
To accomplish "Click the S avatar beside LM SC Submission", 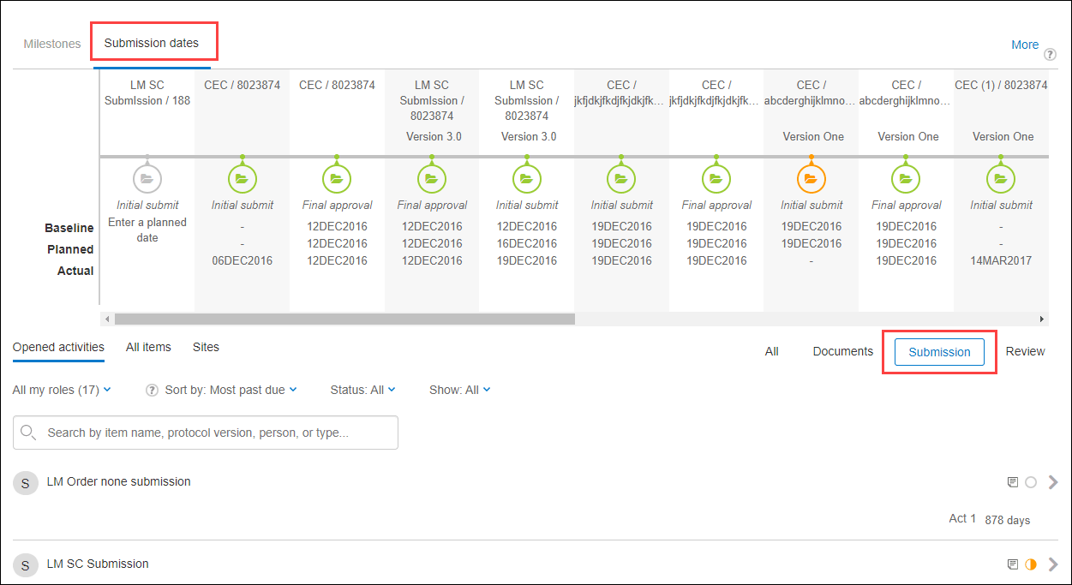I will [x=25, y=565].
